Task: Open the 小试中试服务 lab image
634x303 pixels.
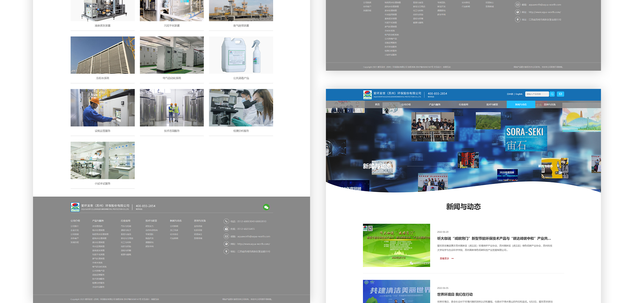Action: click(103, 161)
